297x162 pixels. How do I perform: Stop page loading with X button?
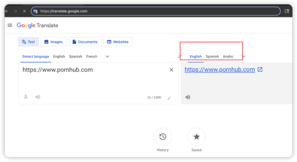pos(25,11)
